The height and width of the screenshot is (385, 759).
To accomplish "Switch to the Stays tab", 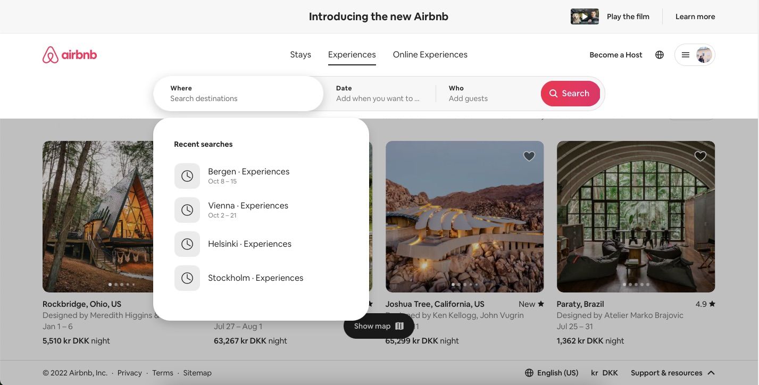I will tap(301, 54).
